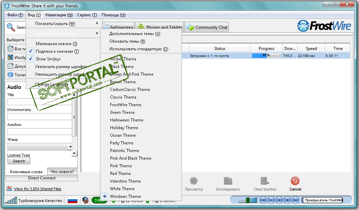Open Сервис menu
The height and width of the screenshot is (210, 359).
pos(87,15)
